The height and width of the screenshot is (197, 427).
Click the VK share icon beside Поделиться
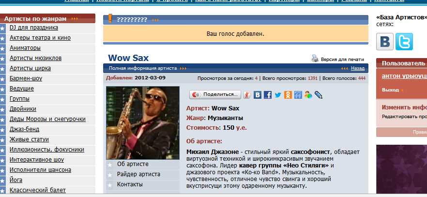pos(258,95)
